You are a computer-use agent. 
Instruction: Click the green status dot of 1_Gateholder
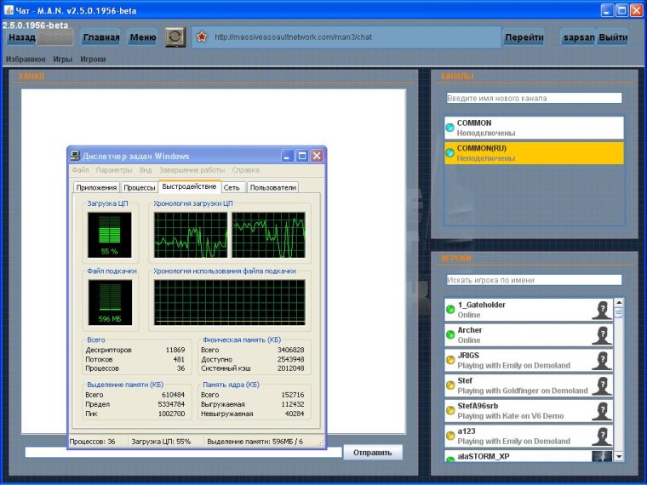pyautogui.click(x=450, y=310)
